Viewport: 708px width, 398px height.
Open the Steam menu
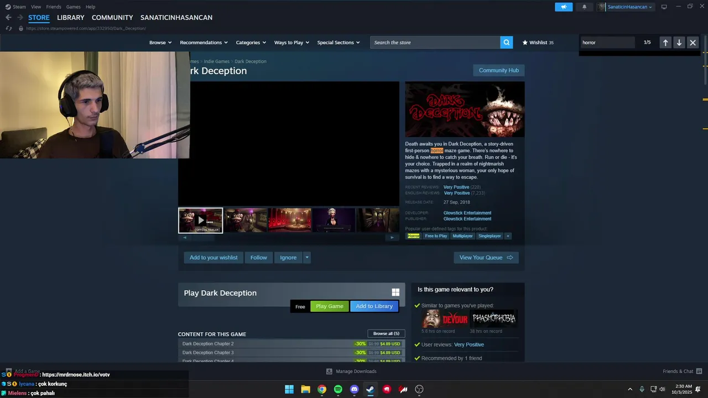[19, 7]
